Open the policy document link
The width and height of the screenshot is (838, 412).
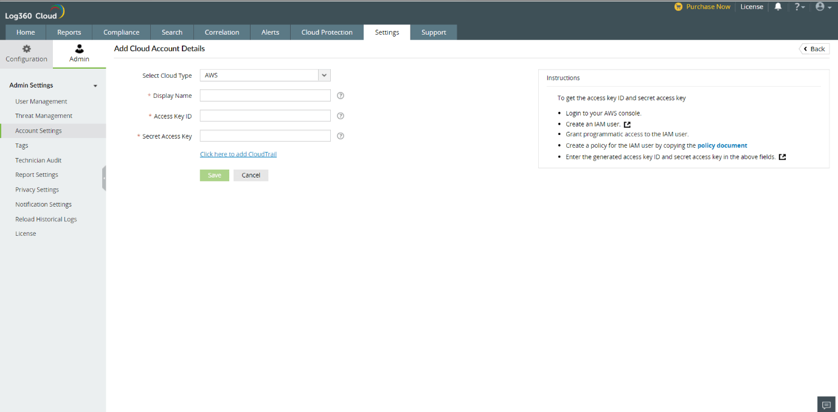pos(722,146)
